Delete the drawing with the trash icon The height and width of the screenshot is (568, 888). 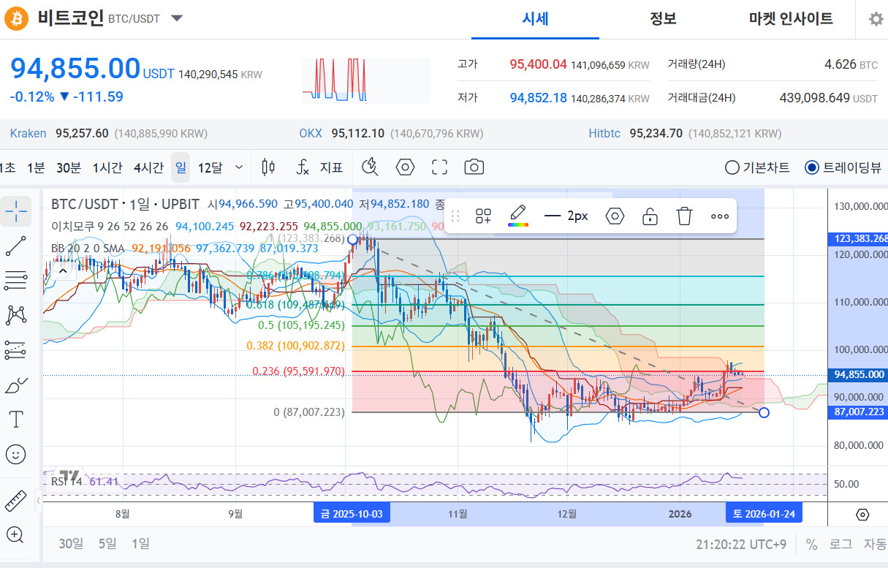684,216
